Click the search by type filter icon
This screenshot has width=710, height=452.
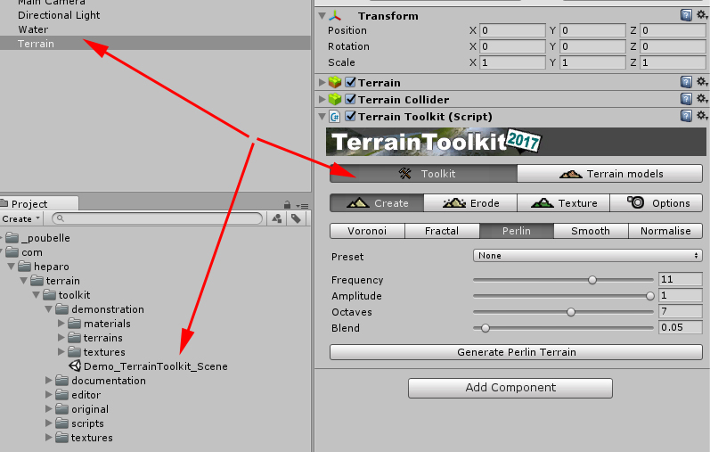pyautogui.click(x=277, y=218)
